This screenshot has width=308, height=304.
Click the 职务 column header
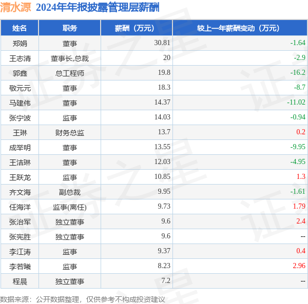click(x=70, y=28)
